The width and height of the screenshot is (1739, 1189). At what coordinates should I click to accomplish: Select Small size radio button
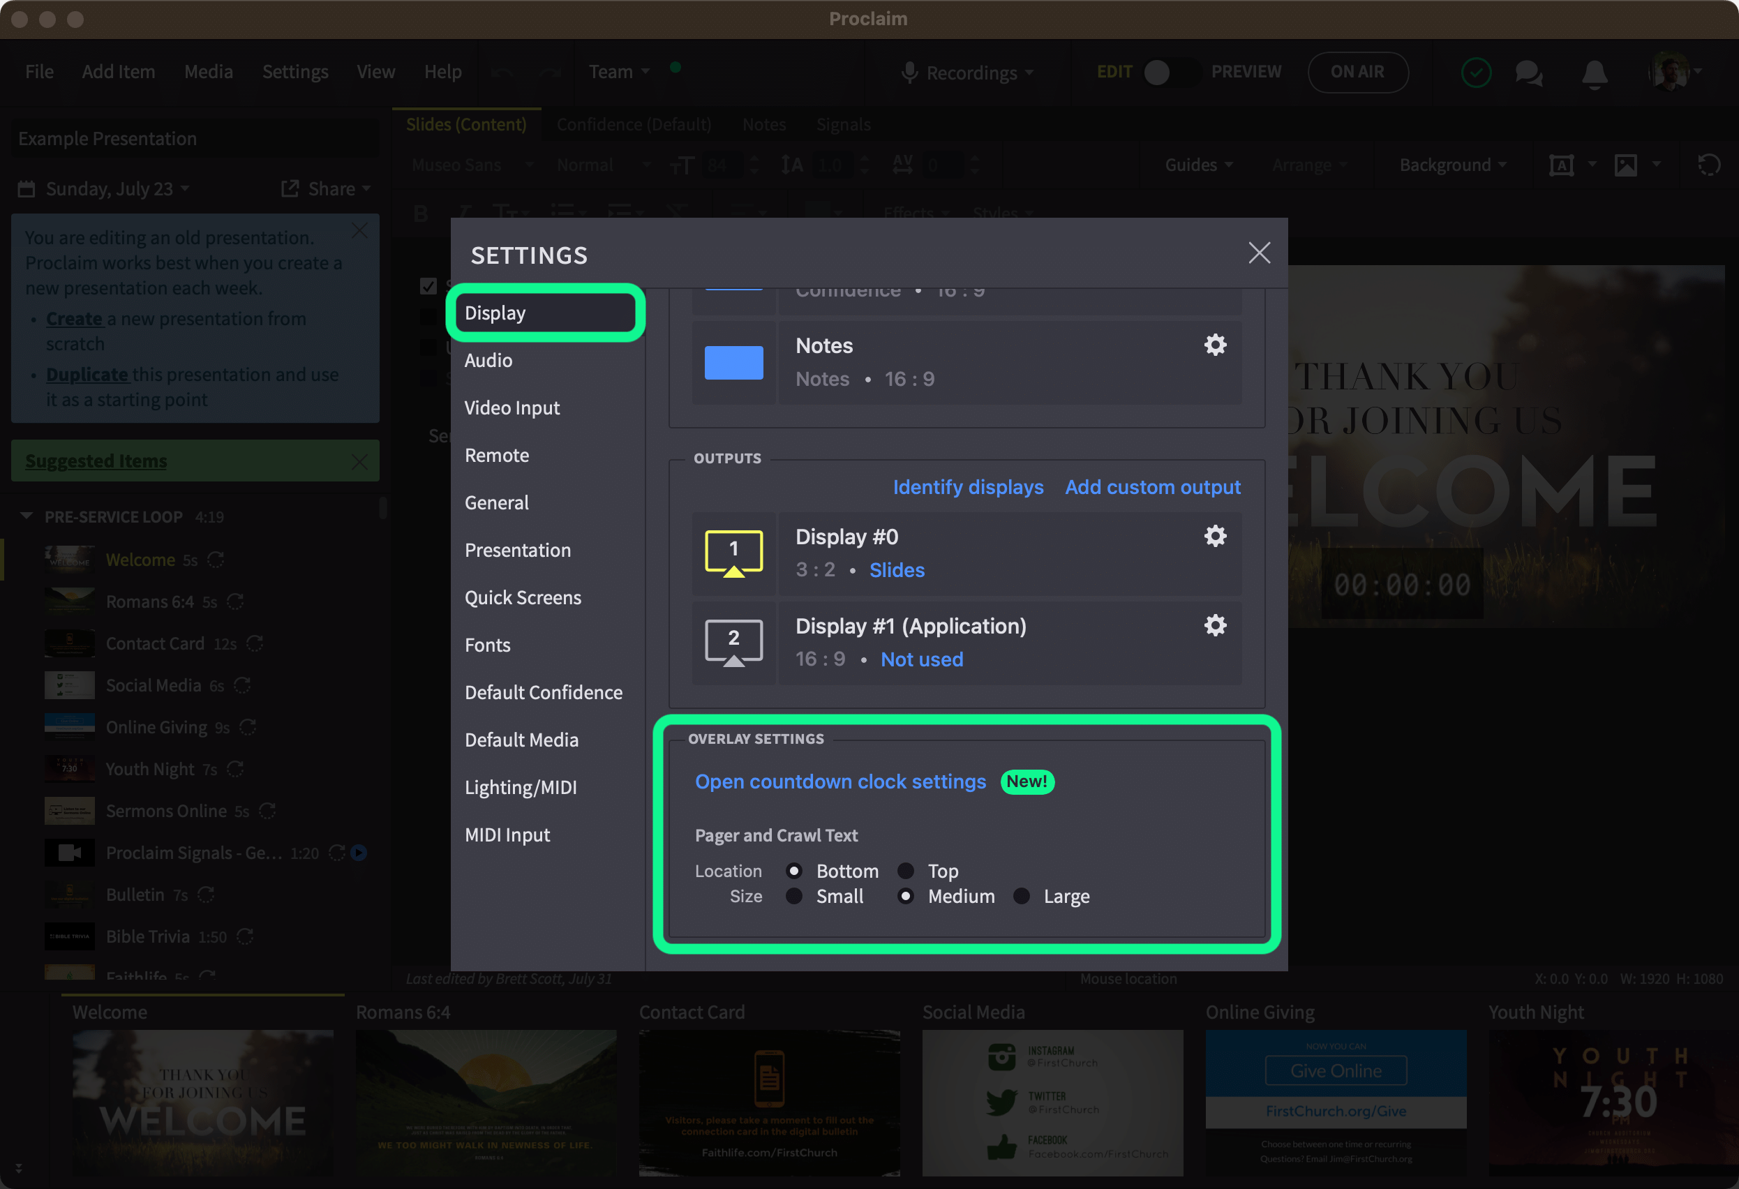click(x=794, y=896)
